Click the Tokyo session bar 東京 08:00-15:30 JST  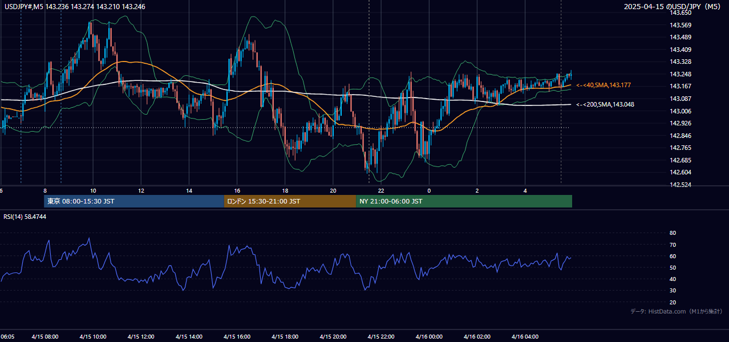[x=134, y=201]
